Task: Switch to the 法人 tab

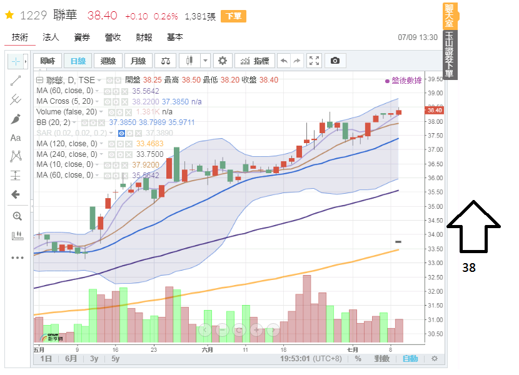Action: click(51, 37)
